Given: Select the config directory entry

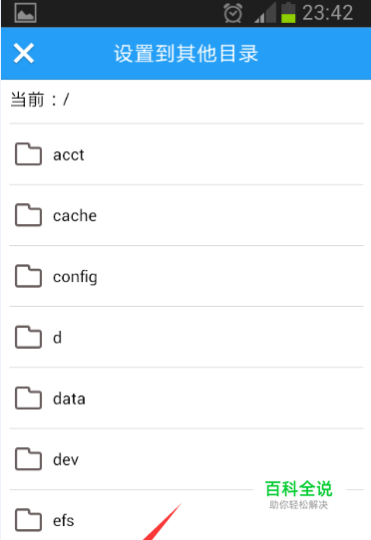Looking at the screenshot, I should click(x=186, y=276).
